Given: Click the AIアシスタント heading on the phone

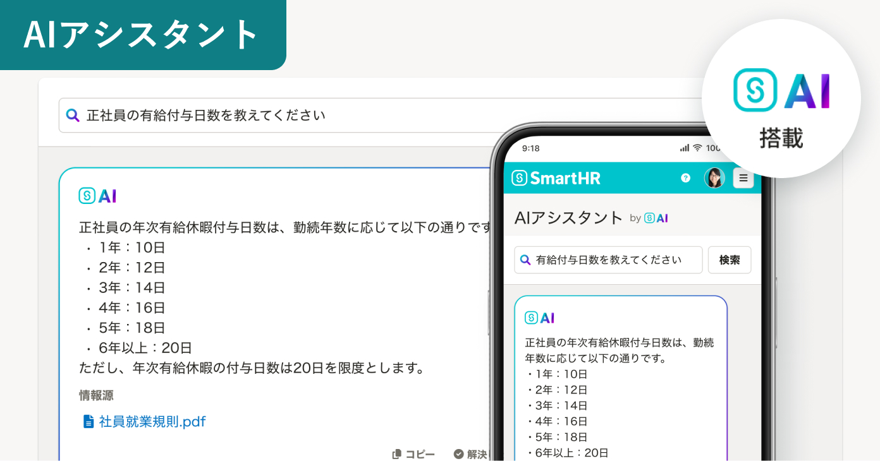Looking at the screenshot, I should [569, 218].
